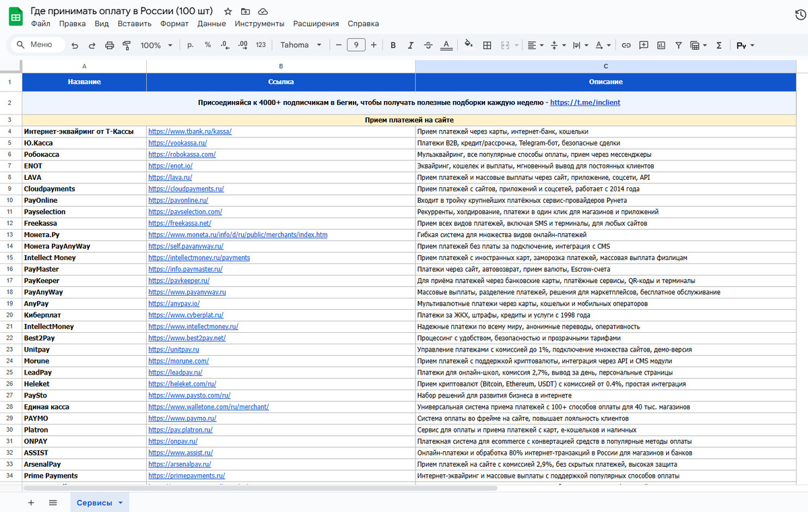Click the merge cells icon
Screen dimensions: 808x512
pos(505,45)
